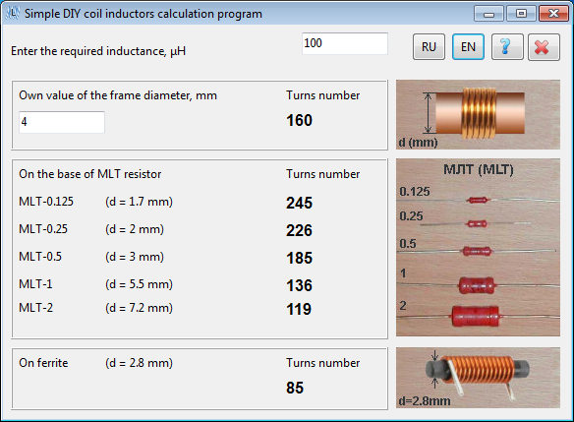Switch language to Russian with RU button
Screen dimensions: 574x422
click(x=429, y=47)
